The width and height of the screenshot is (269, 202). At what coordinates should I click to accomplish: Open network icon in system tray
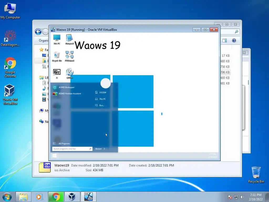click(x=236, y=197)
